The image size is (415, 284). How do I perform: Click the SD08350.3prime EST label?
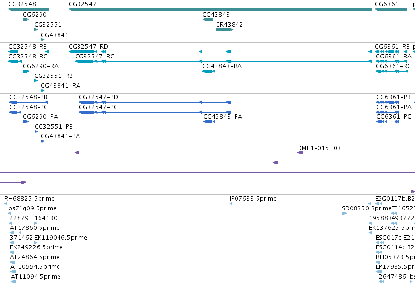pyautogui.click(x=367, y=208)
